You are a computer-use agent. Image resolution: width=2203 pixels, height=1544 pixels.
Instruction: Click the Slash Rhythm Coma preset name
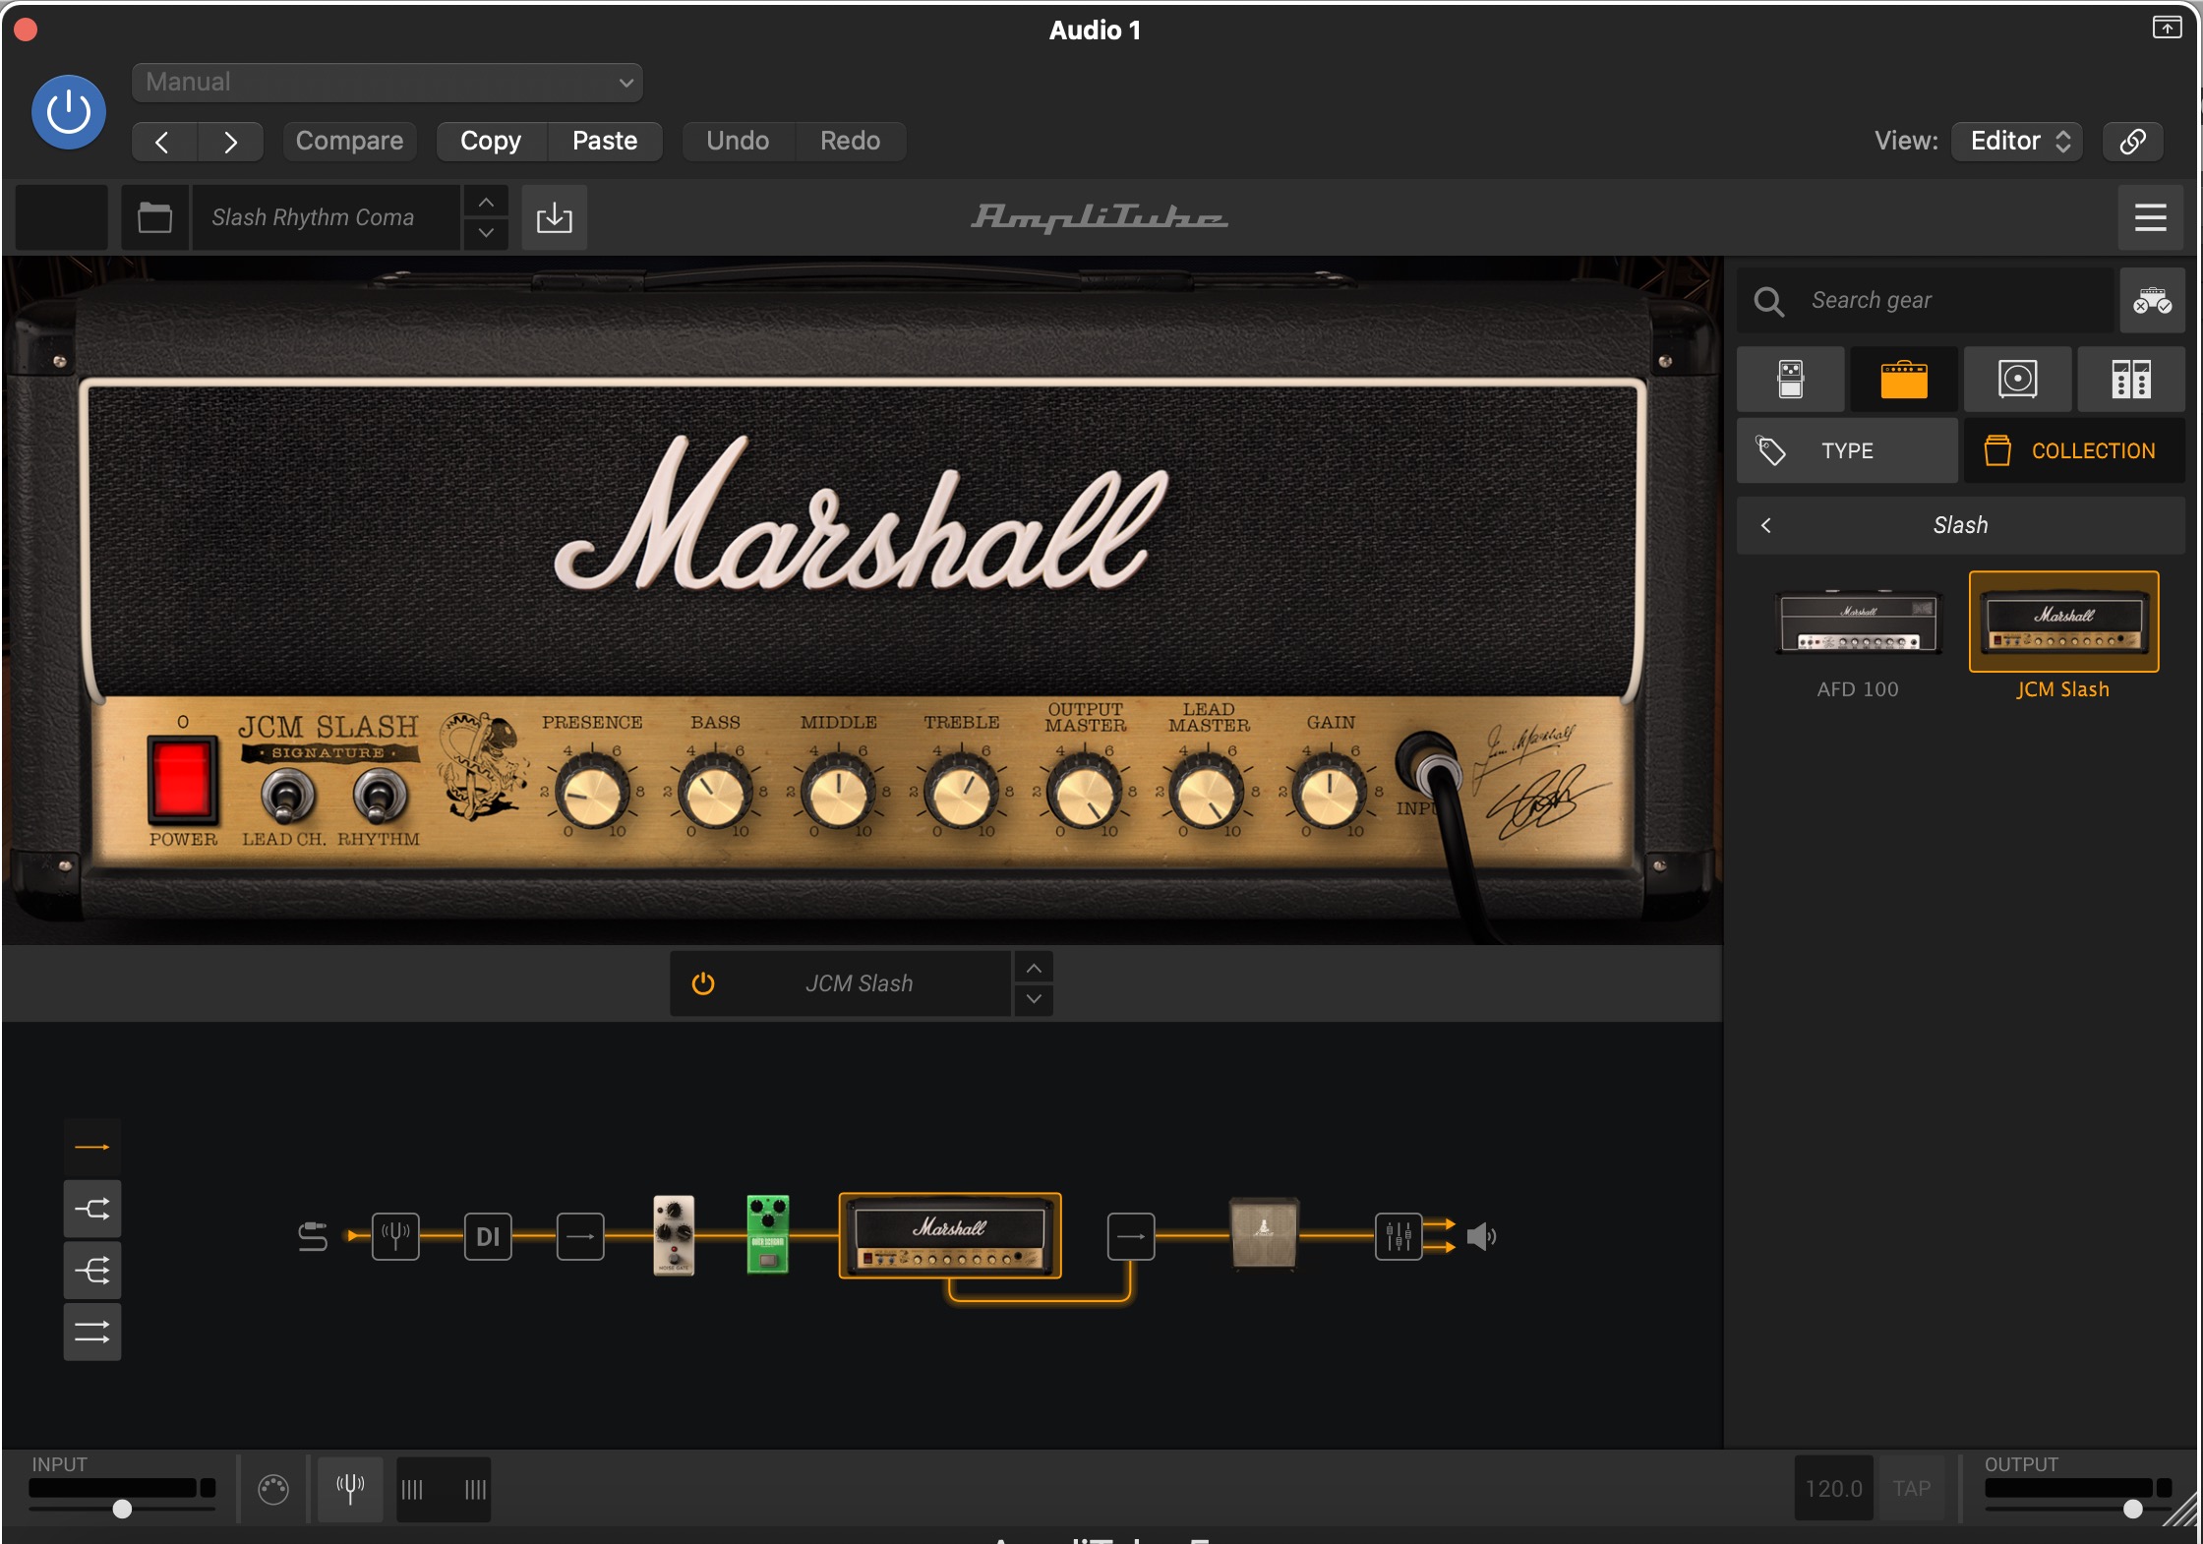click(x=325, y=217)
